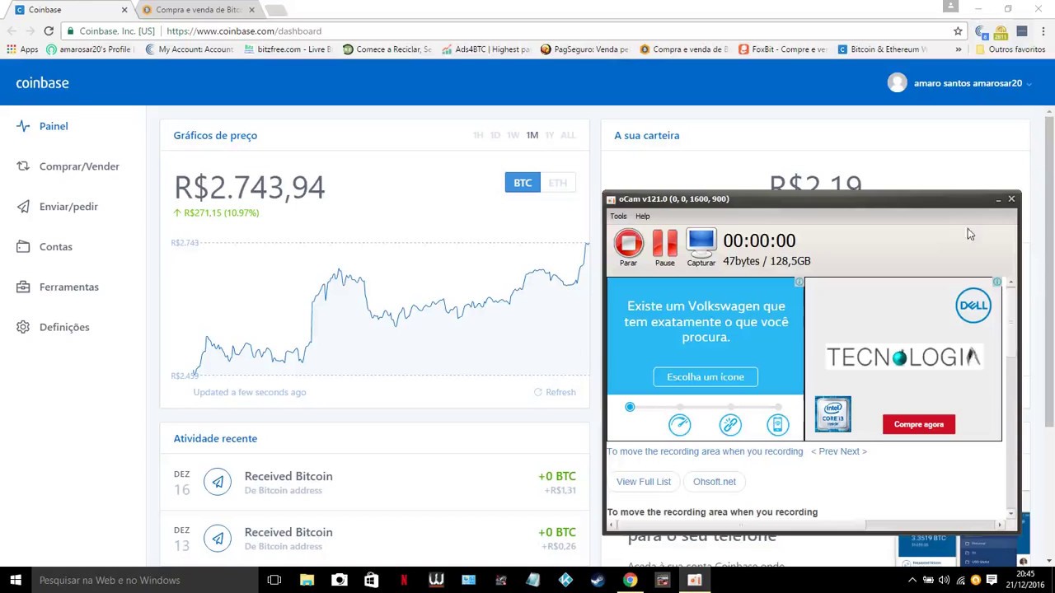This screenshot has width=1055, height=593.
Task: Open Comprar/Vender in the sidebar
Action: 68,166
